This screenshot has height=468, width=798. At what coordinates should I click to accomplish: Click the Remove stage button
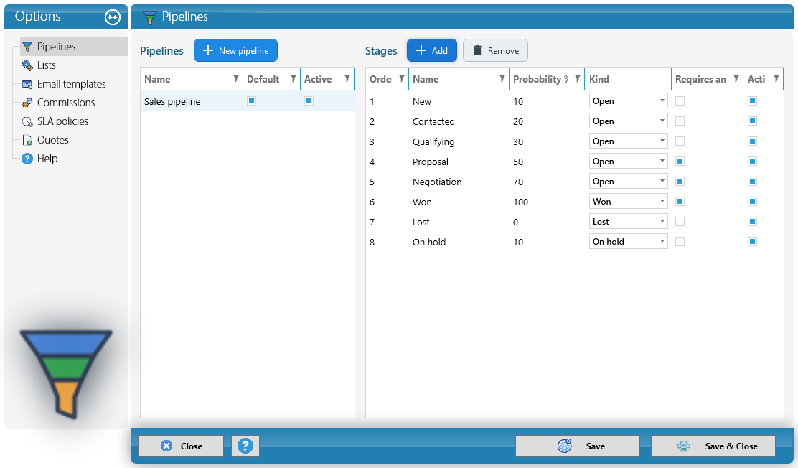495,50
